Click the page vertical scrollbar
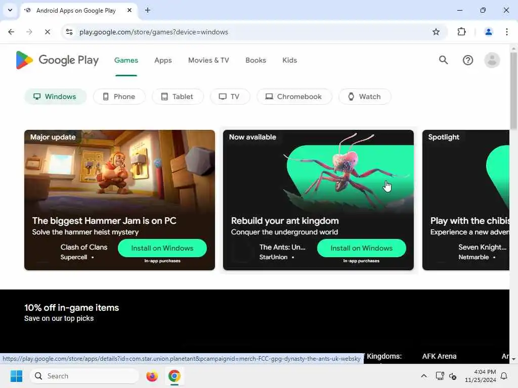This screenshot has width=518, height=388. 513,91
